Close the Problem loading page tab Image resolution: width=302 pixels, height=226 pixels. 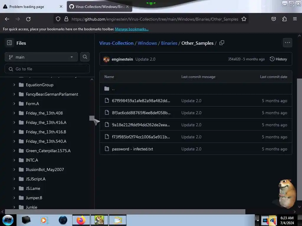pos(61,6)
